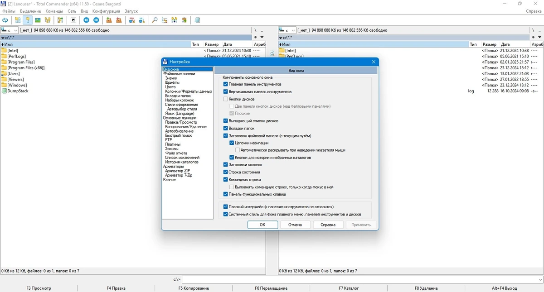Open left panel favorites asterisk button

point(256,38)
